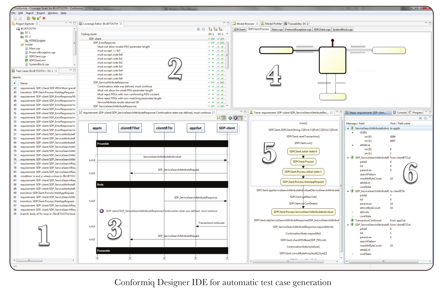The height and width of the screenshot is (294, 440).
Task: Click SDPClient.initial-state-0 node in Trace
Action: 303,152
